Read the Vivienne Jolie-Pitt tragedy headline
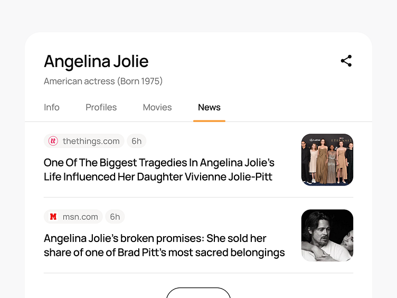Image resolution: width=397 pixels, height=298 pixels. pyautogui.click(x=159, y=170)
